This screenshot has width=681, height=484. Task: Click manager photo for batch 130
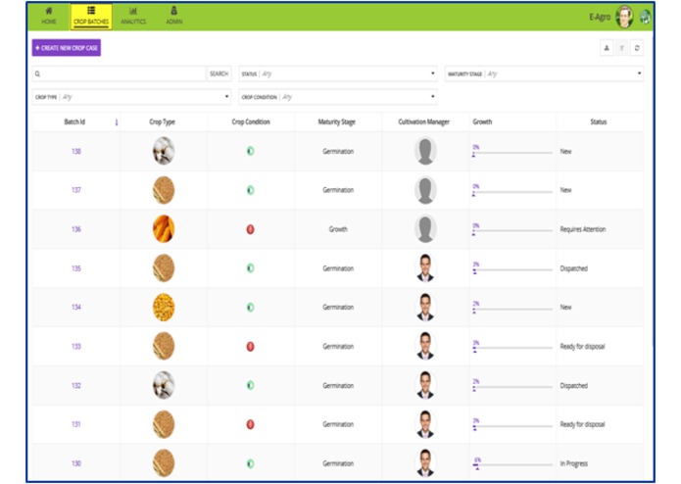pyautogui.click(x=425, y=463)
